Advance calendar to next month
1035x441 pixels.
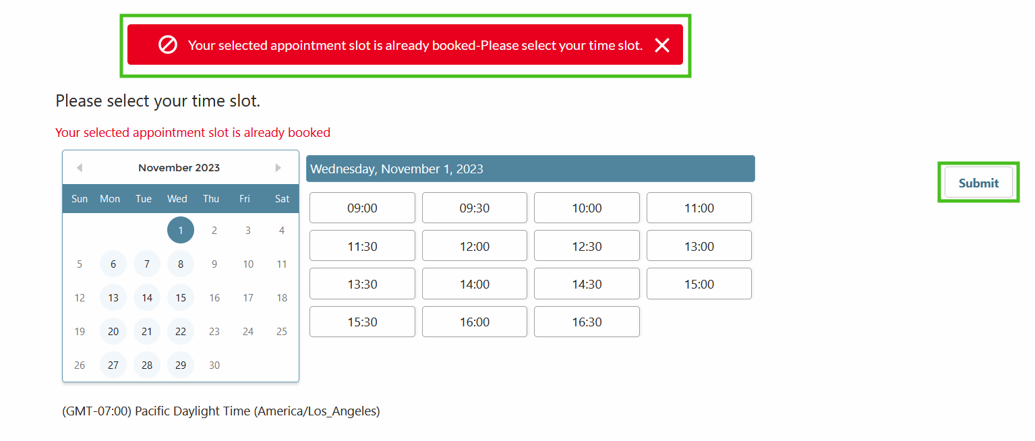click(x=278, y=168)
